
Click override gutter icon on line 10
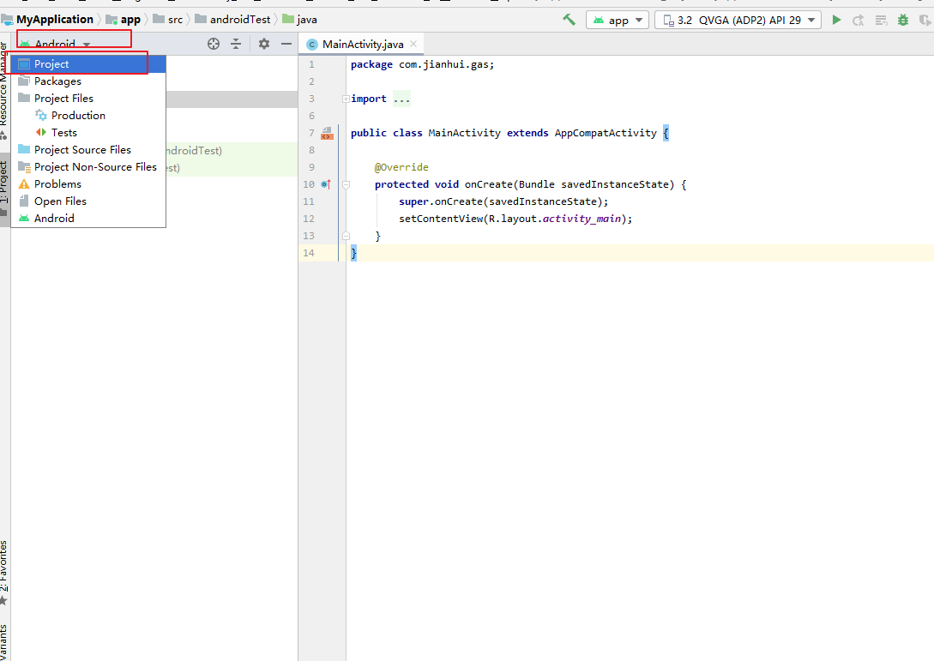coord(326,184)
